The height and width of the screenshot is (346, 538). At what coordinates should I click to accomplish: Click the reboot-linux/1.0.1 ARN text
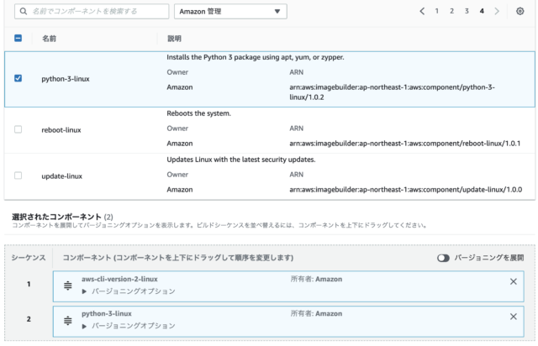405,144
